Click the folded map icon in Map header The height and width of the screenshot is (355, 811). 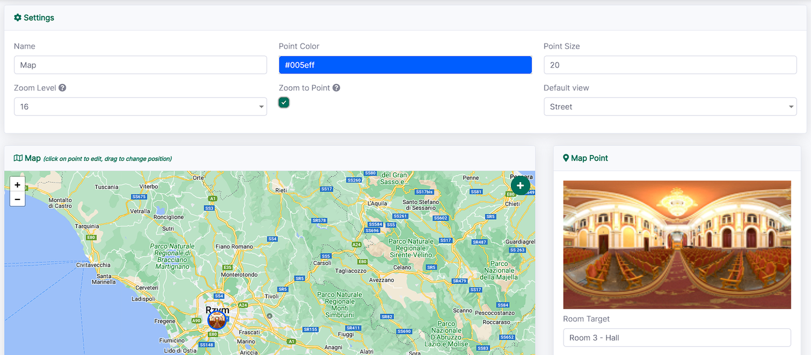18,158
